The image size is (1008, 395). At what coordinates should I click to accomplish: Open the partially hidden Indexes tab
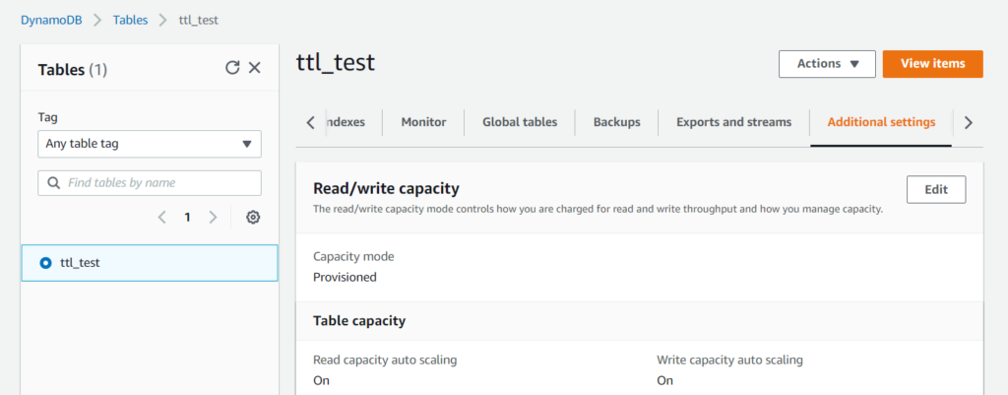click(346, 122)
